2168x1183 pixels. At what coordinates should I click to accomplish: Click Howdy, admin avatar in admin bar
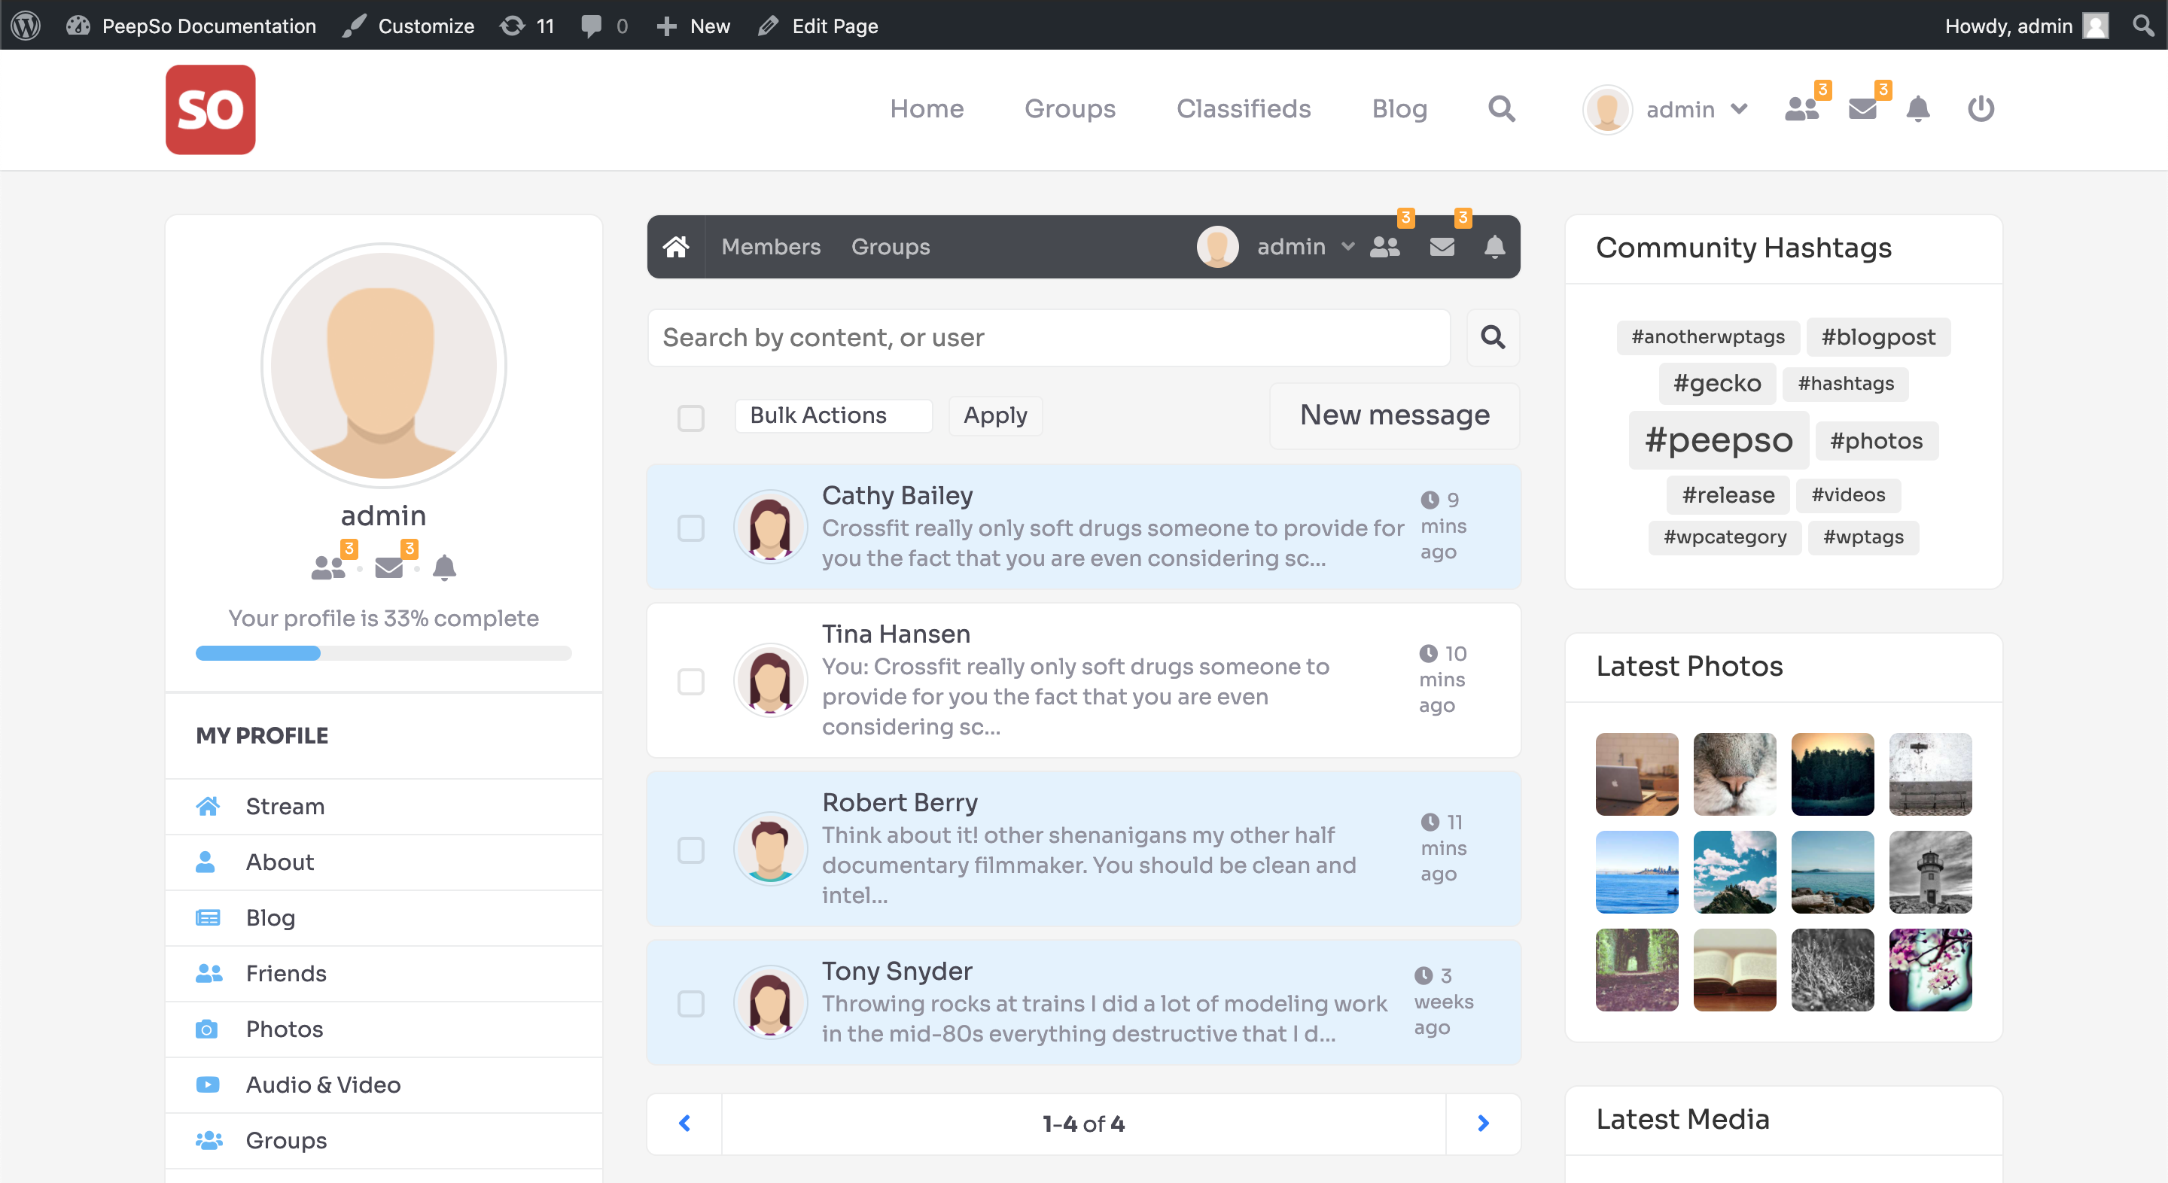pyautogui.click(x=2095, y=26)
